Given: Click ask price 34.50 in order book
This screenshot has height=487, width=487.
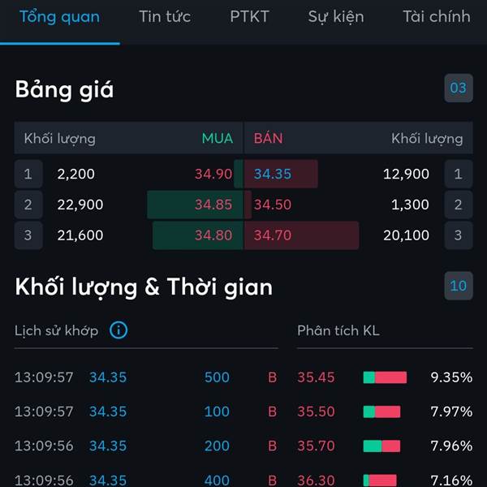Looking at the screenshot, I should point(273,205).
